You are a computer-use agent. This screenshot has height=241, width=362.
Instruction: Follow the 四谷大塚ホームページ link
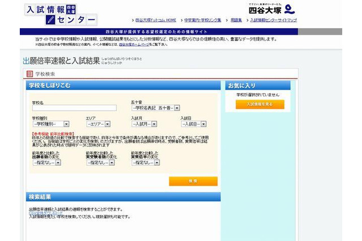coord(134,45)
